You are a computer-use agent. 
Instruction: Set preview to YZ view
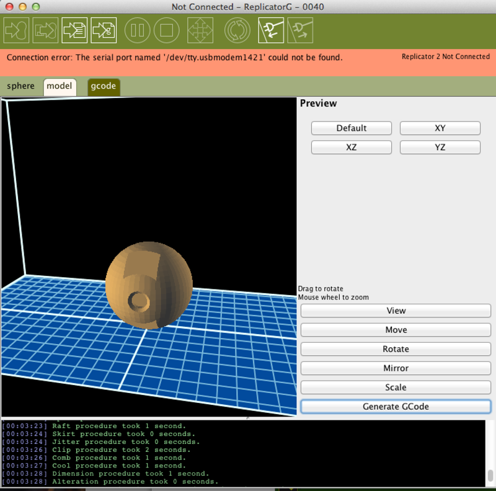pos(440,148)
